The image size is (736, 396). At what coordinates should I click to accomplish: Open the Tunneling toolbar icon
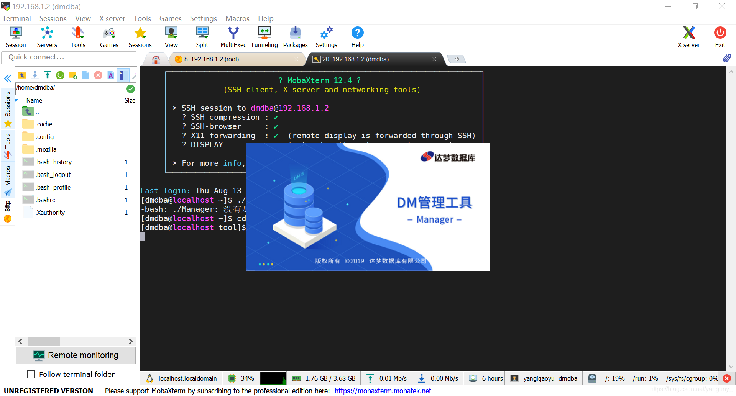click(x=264, y=37)
